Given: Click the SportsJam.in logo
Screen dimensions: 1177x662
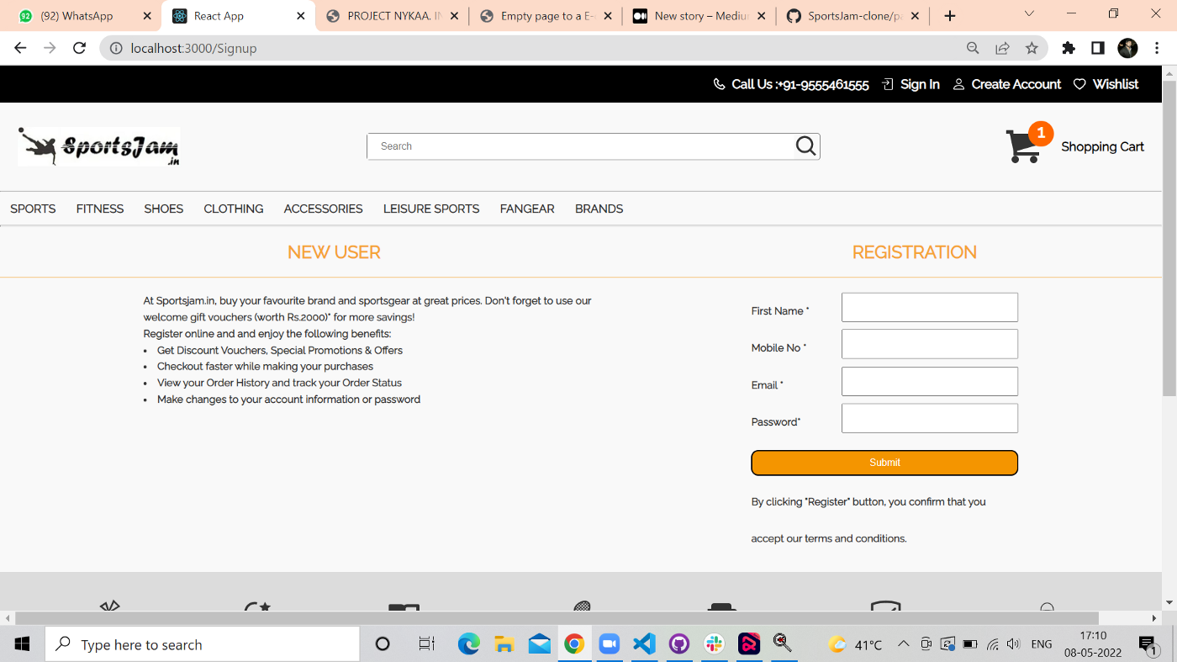Looking at the screenshot, I should point(98,146).
